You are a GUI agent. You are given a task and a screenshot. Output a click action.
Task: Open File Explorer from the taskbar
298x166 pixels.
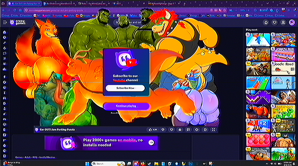tap(156, 163)
